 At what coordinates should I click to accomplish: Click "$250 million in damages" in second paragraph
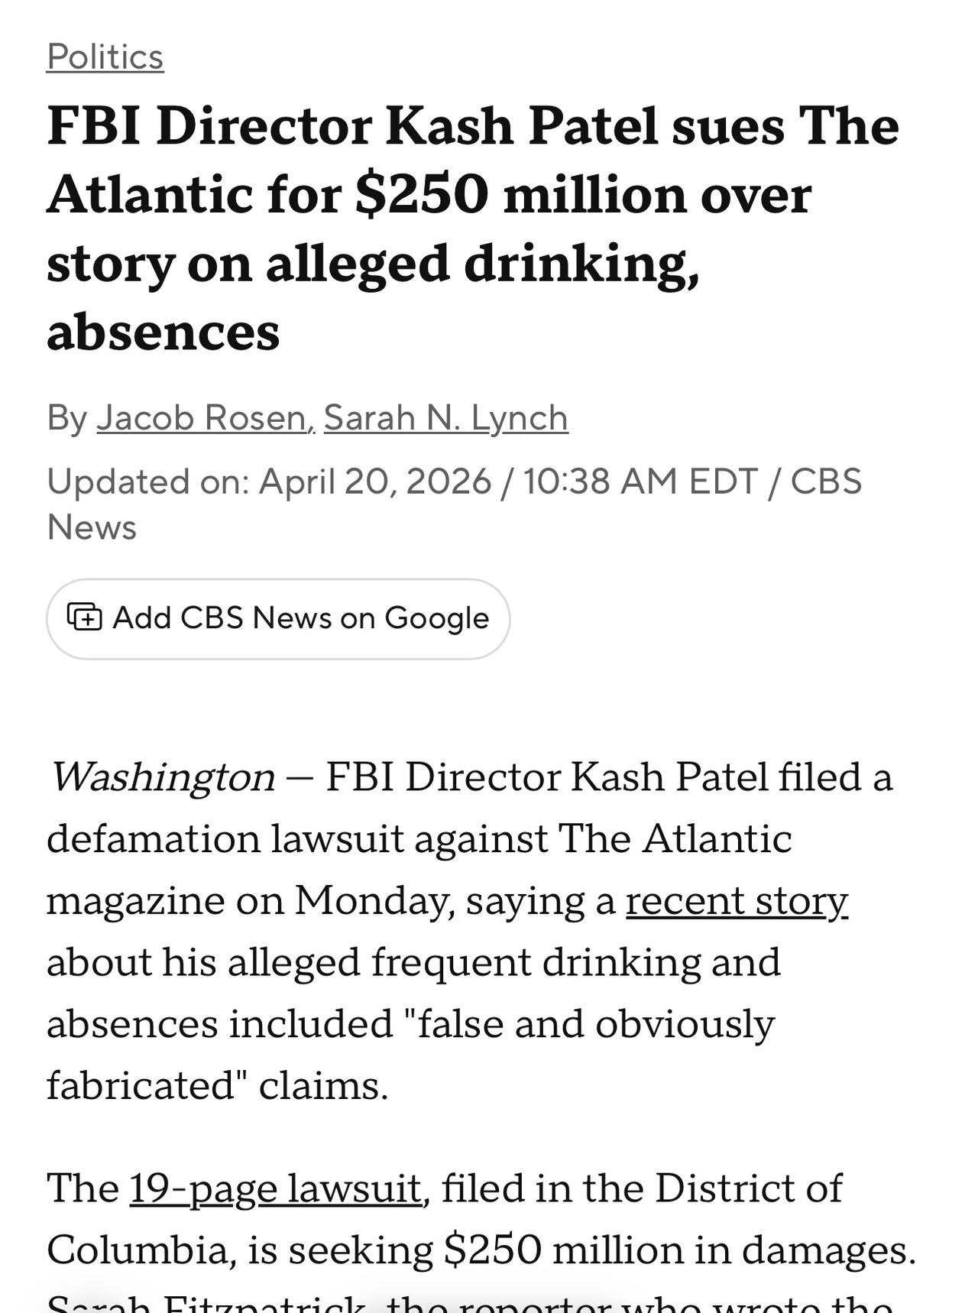tap(678, 1250)
